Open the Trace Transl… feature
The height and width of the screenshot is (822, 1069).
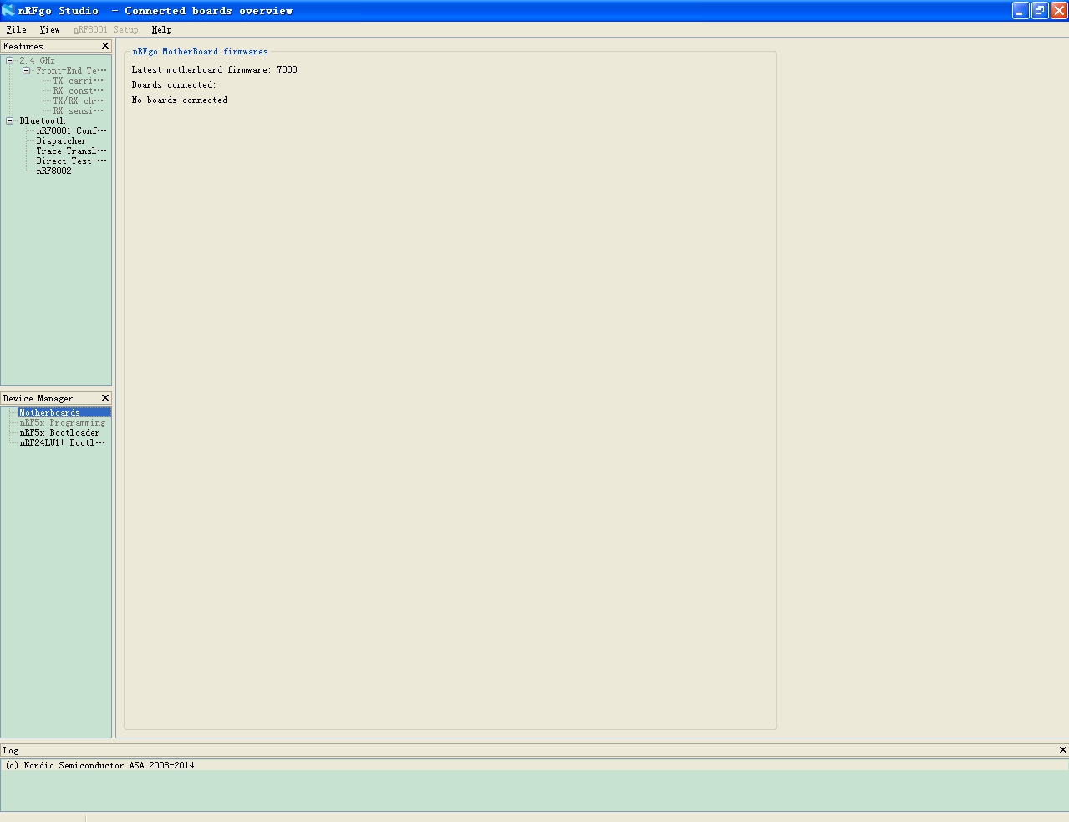[72, 151]
